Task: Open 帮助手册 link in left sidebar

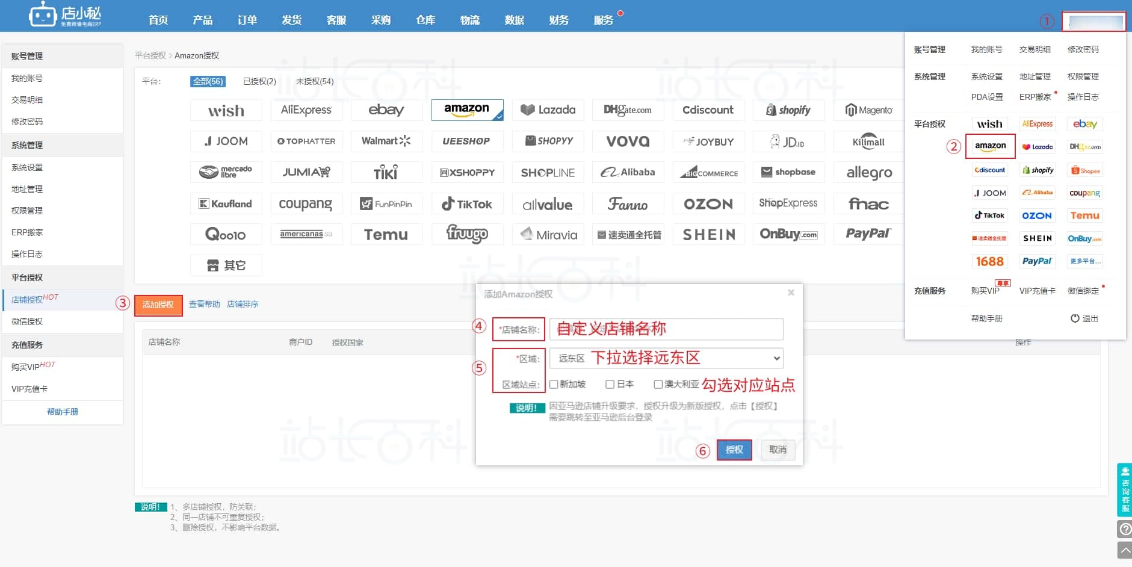Action: [x=63, y=412]
